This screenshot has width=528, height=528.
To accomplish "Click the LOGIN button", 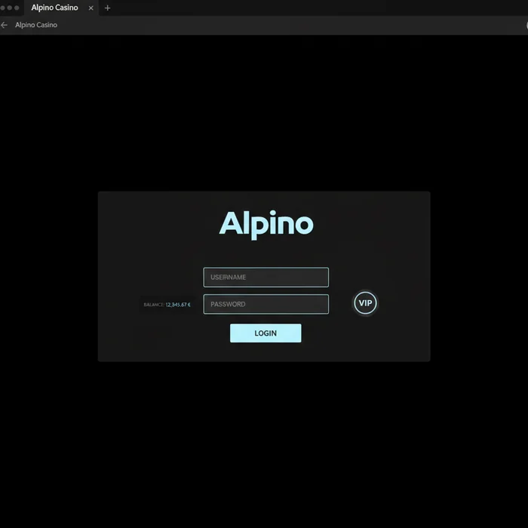I will 266,333.
